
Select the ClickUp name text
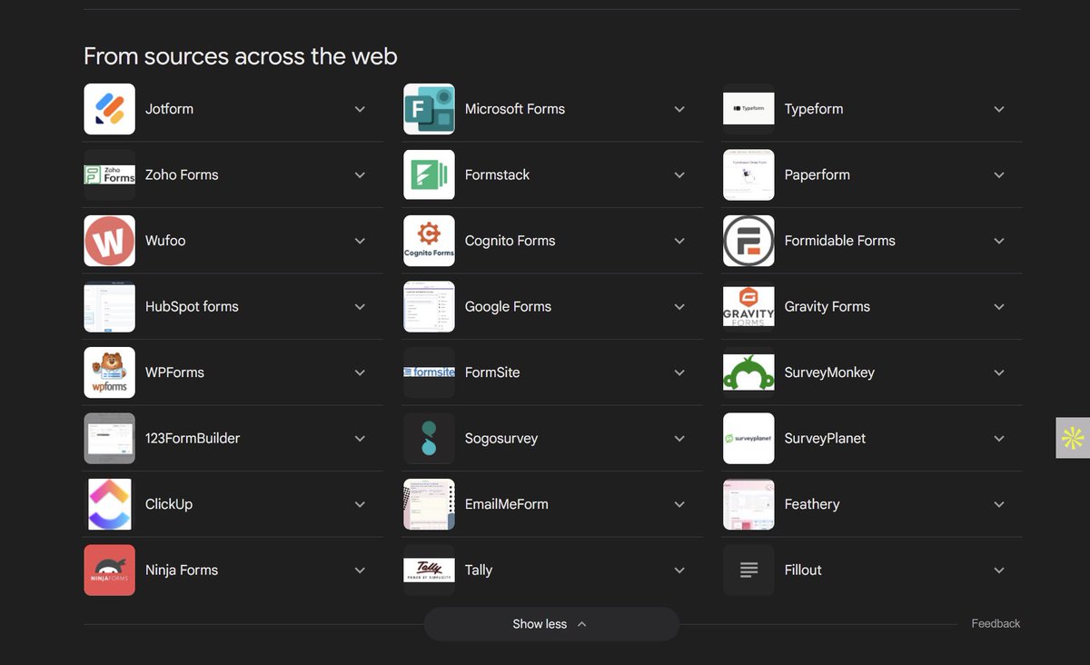tap(169, 504)
